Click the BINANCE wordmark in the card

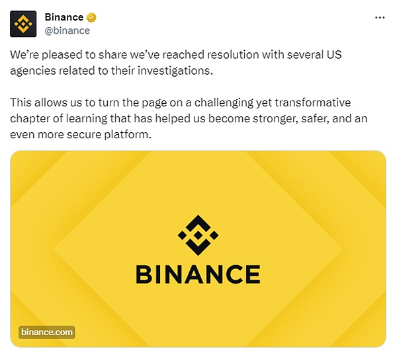click(198, 274)
